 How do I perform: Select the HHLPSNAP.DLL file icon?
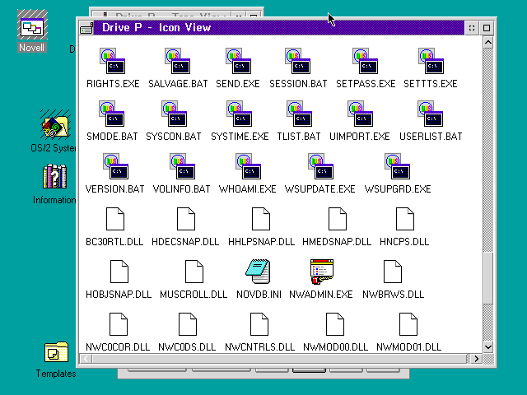(x=261, y=219)
